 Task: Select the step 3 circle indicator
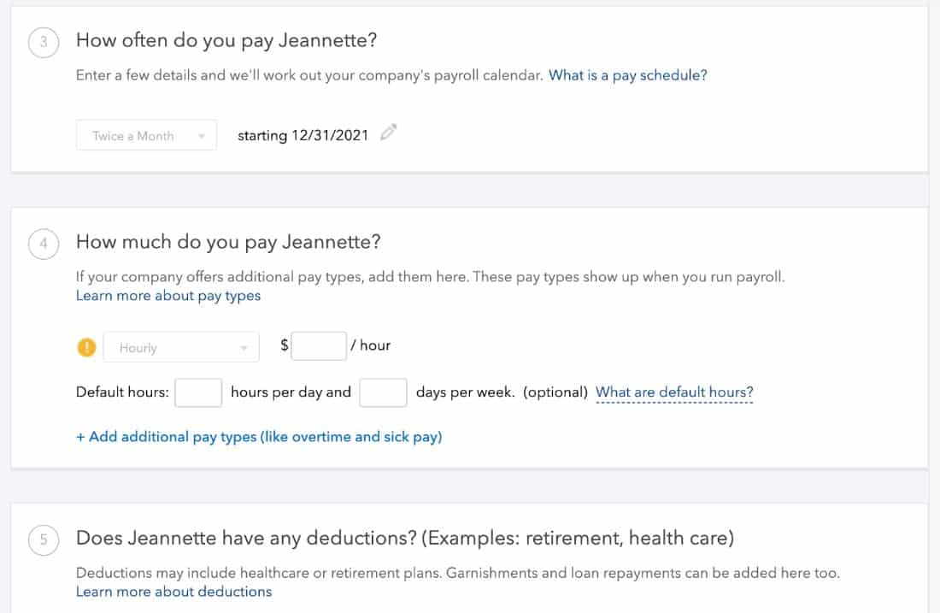(44, 41)
